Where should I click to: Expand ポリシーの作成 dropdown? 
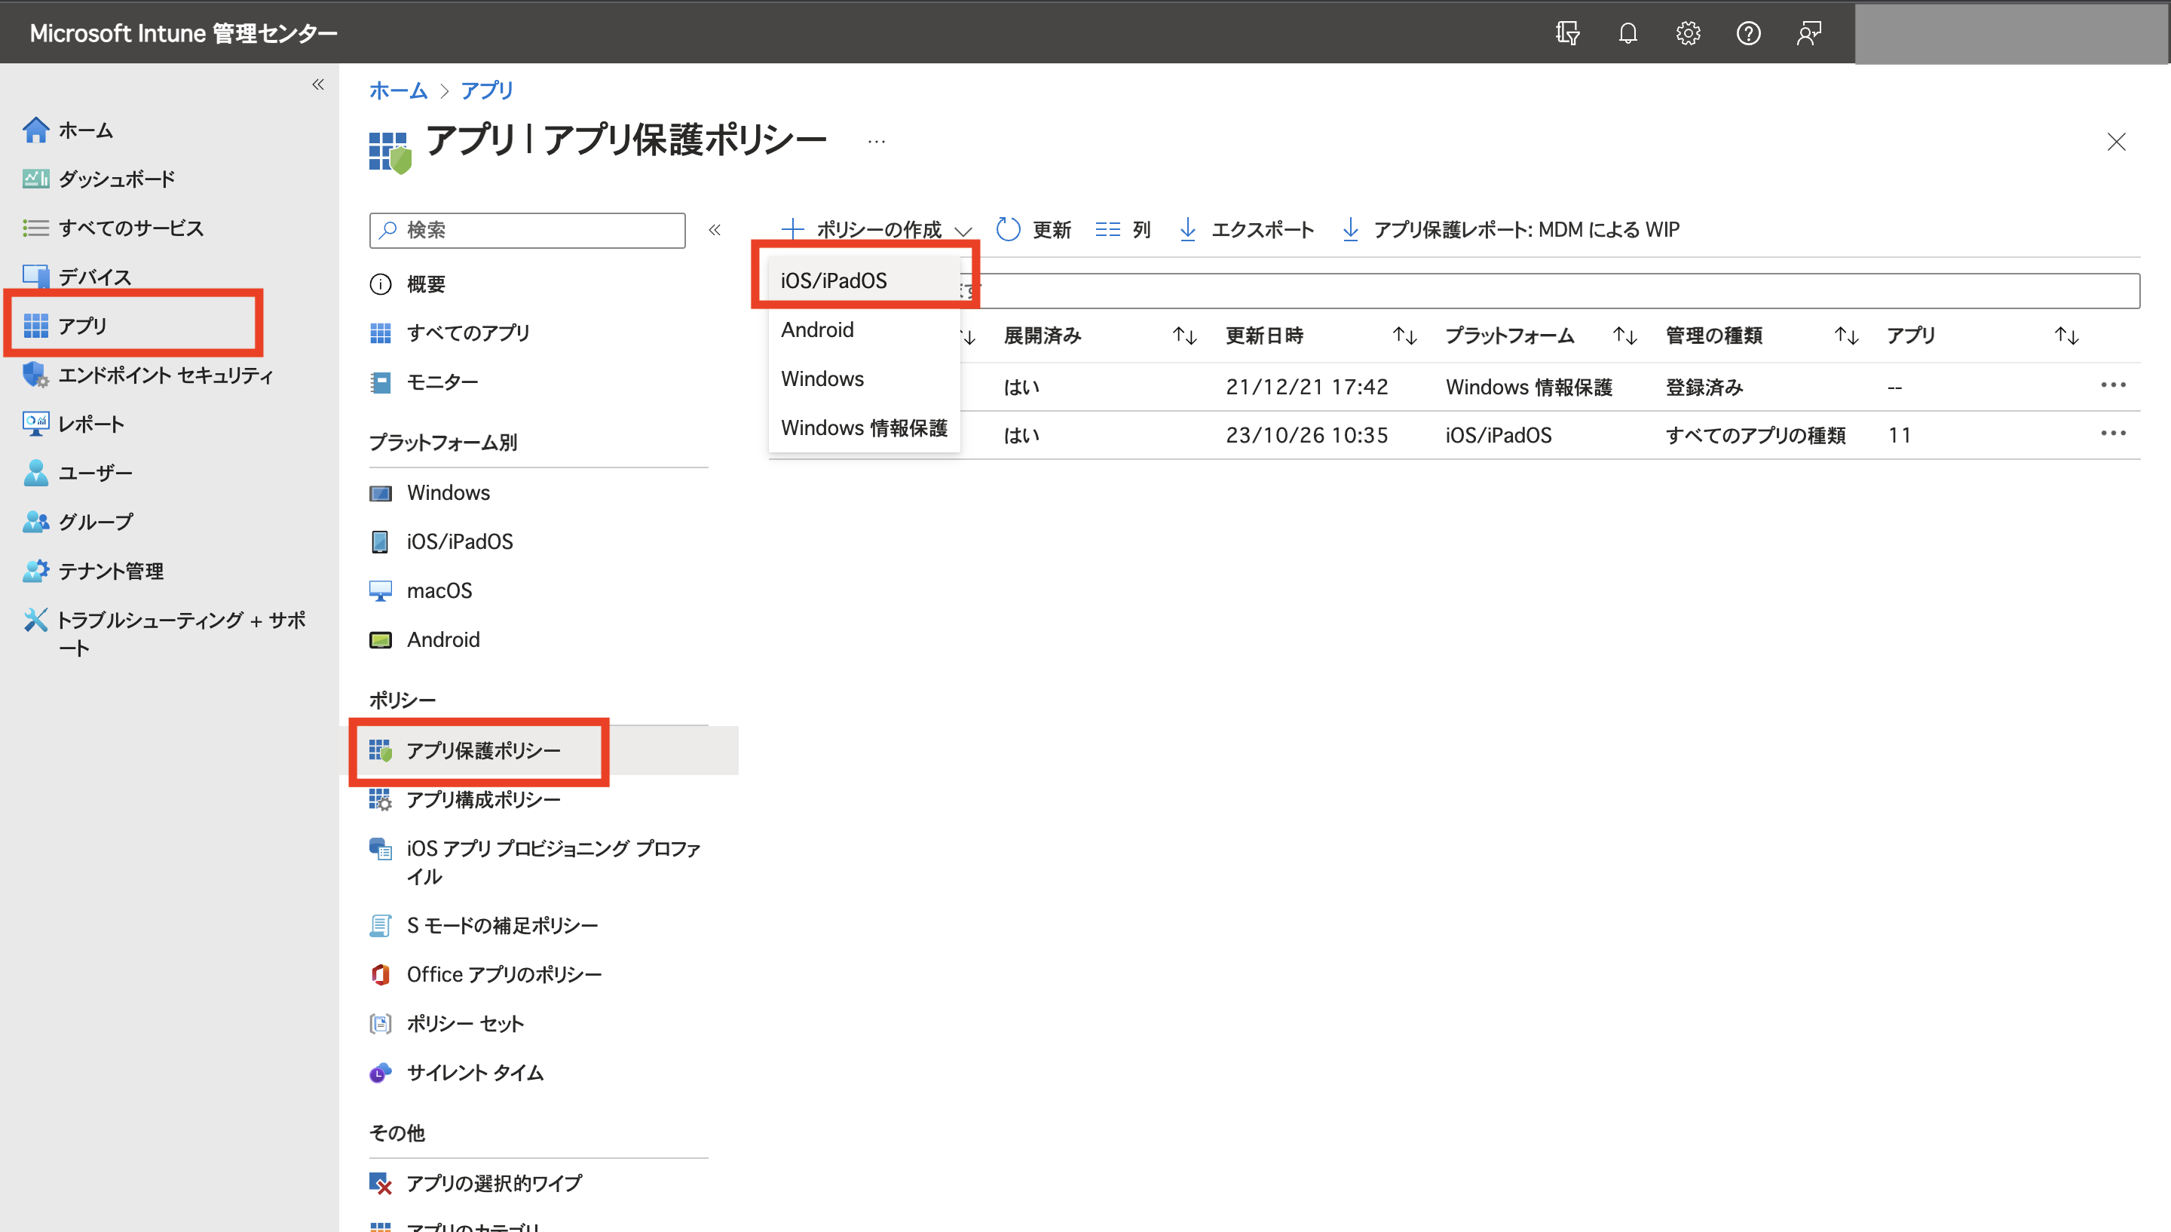[x=876, y=229]
